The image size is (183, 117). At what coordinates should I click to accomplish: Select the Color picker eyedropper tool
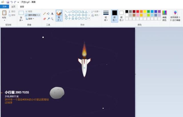coord(48,19)
